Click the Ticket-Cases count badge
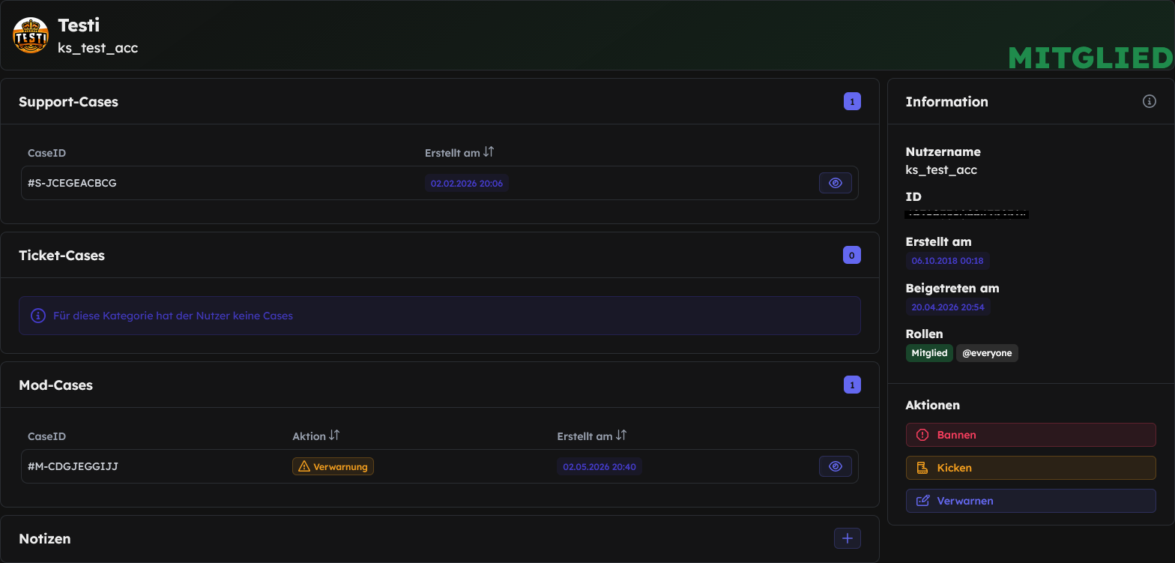This screenshot has height=563, width=1175. (852, 255)
